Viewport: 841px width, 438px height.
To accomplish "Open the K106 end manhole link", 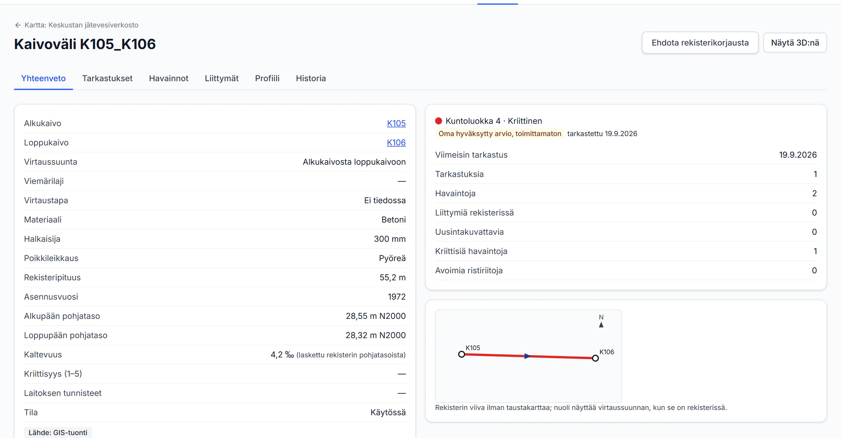I will (x=396, y=143).
